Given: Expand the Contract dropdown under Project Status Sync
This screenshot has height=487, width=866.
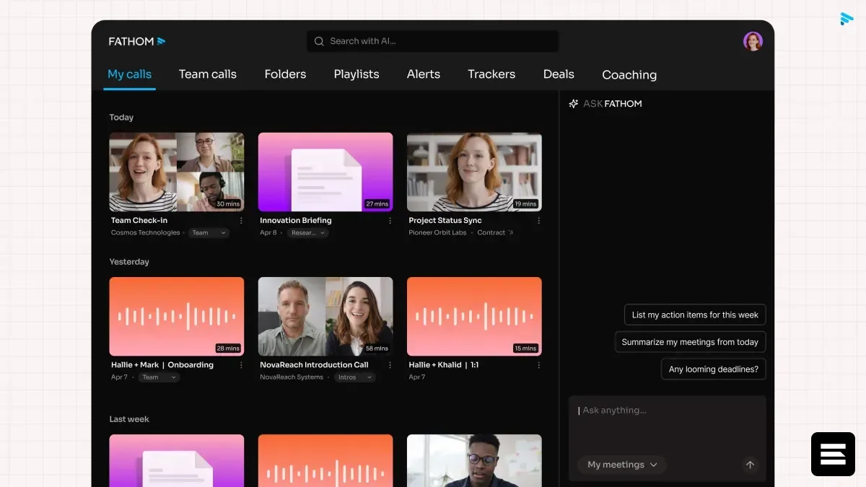Looking at the screenshot, I should point(496,233).
